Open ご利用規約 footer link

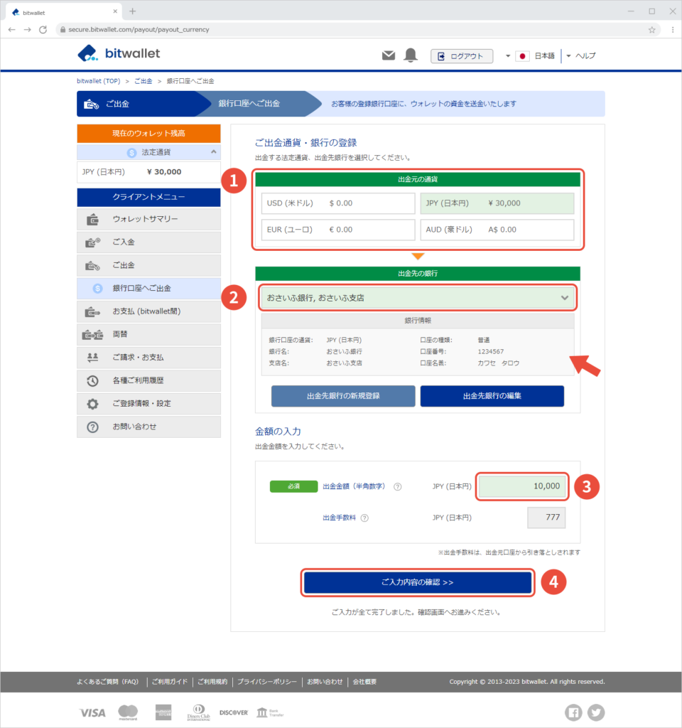[x=212, y=682]
